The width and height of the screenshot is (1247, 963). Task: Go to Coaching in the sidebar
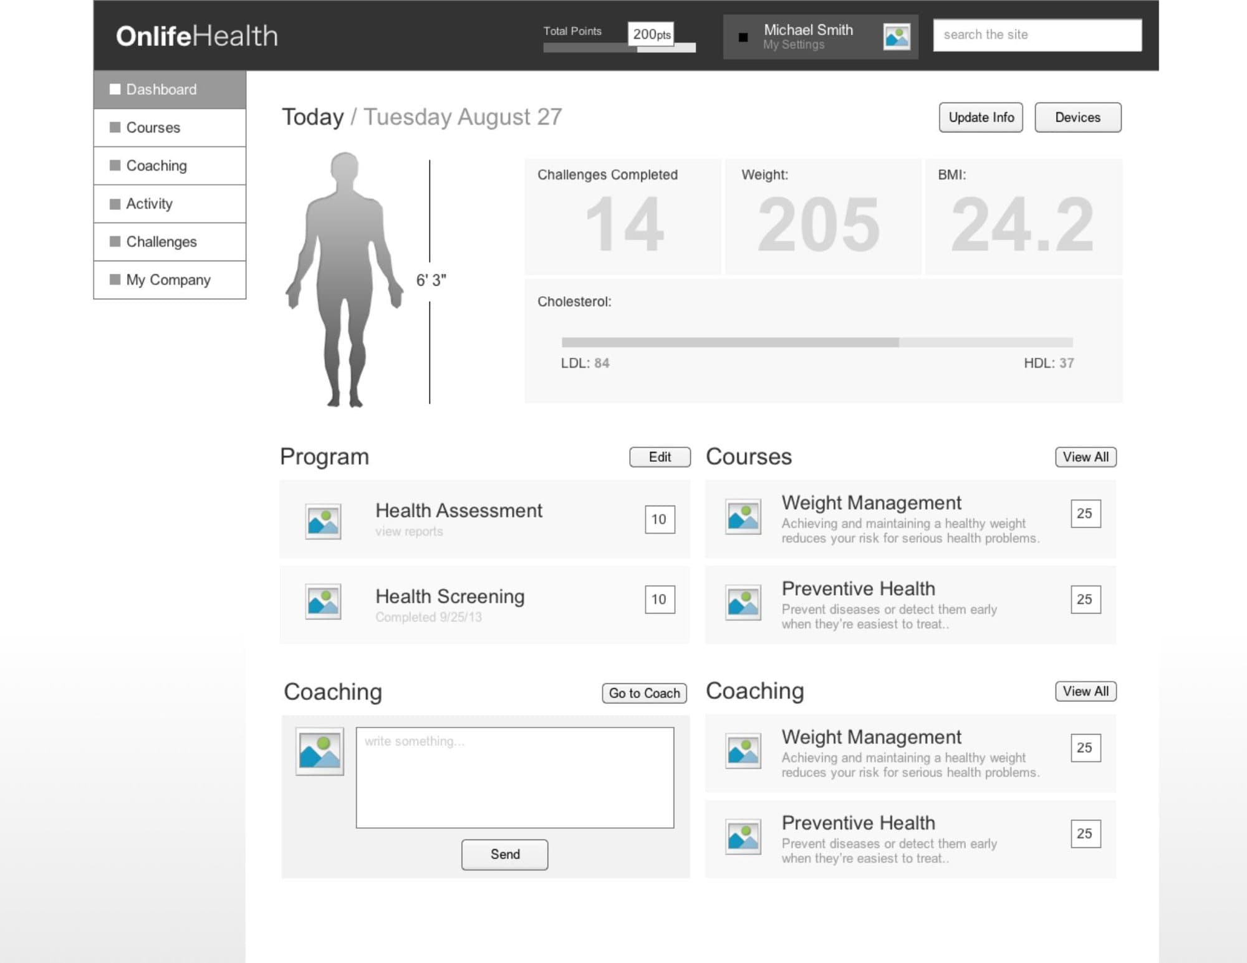pos(170,166)
